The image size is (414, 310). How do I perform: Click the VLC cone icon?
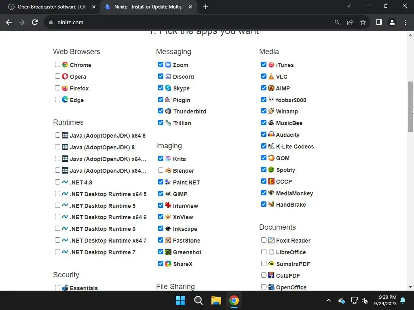click(271, 76)
